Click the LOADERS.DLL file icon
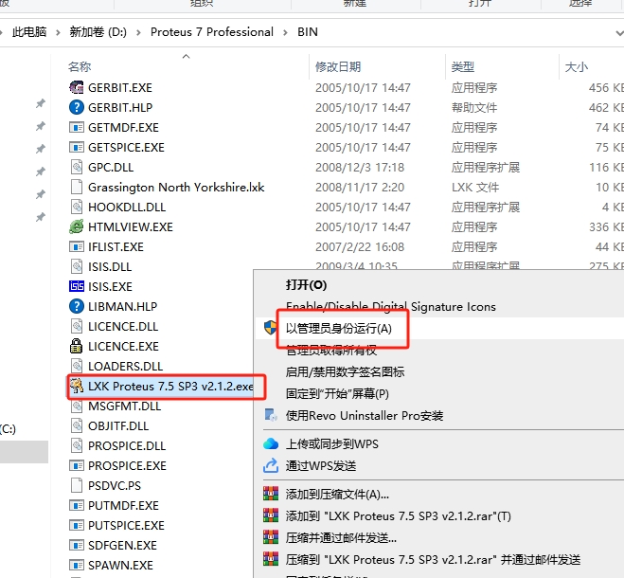 [77, 366]
